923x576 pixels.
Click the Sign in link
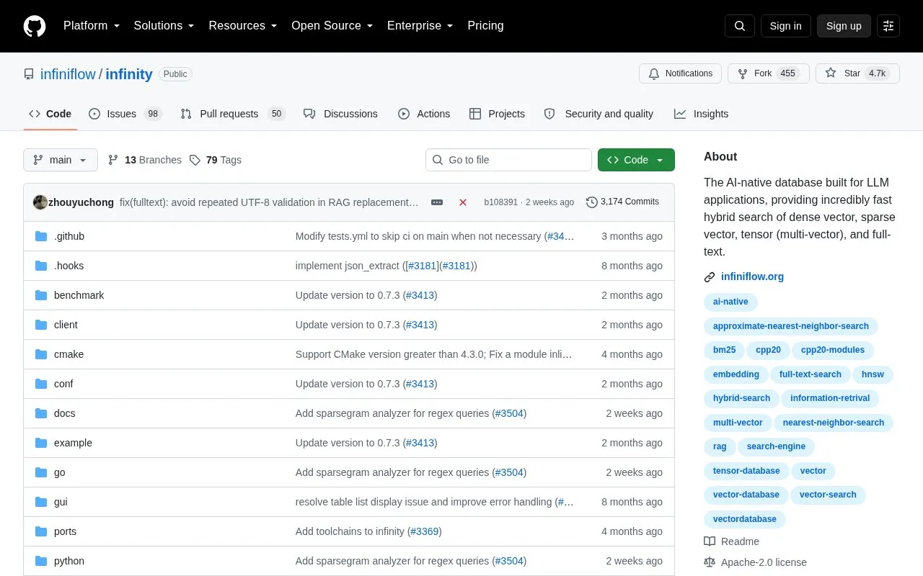(x=785, y=26)
